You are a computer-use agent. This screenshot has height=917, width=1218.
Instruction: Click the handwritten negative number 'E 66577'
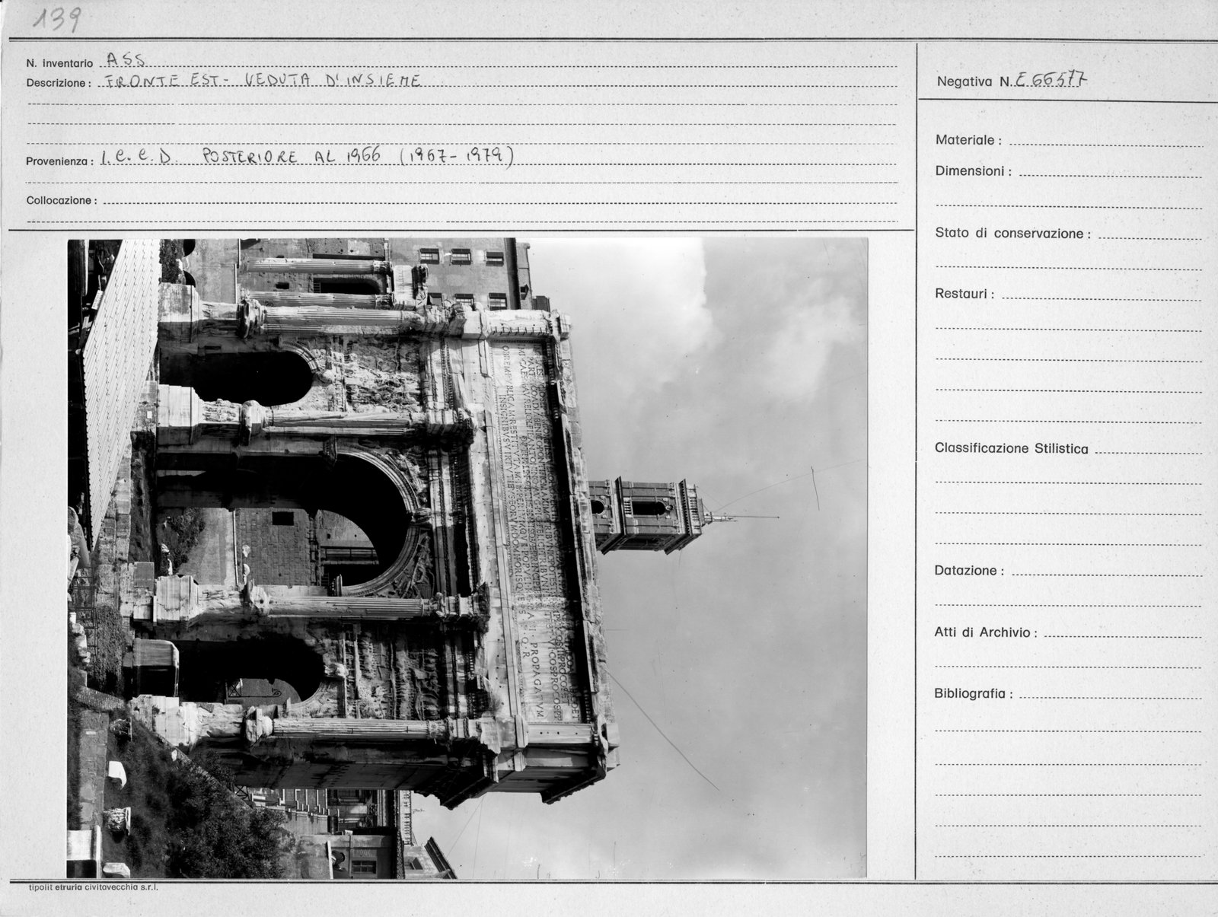coord(1051,79)
